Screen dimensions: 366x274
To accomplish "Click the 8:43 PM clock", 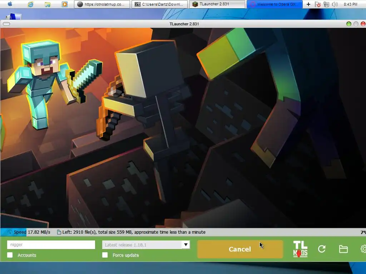I will [x=350, y=4].
